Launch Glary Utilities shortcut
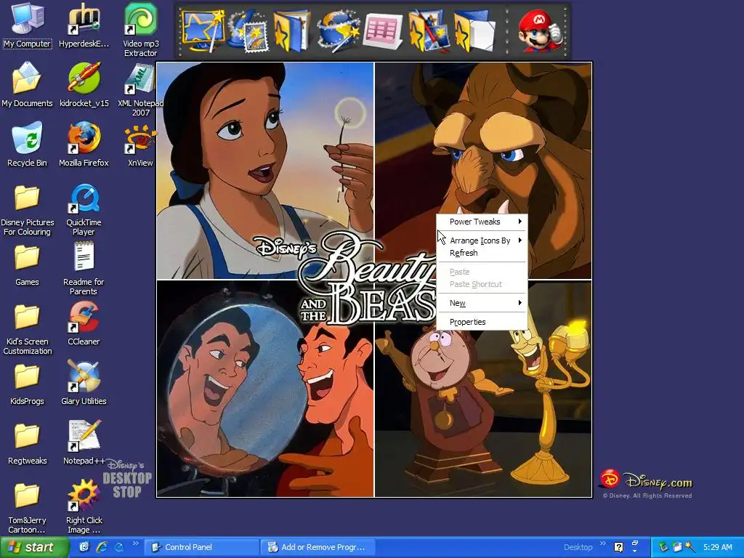 [x=84, y=384]
